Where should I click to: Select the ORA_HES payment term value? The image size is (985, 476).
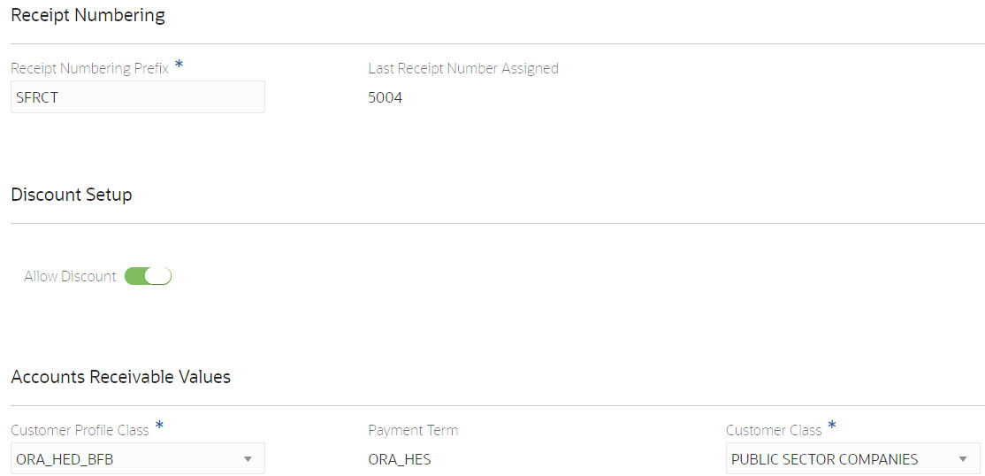400,459
